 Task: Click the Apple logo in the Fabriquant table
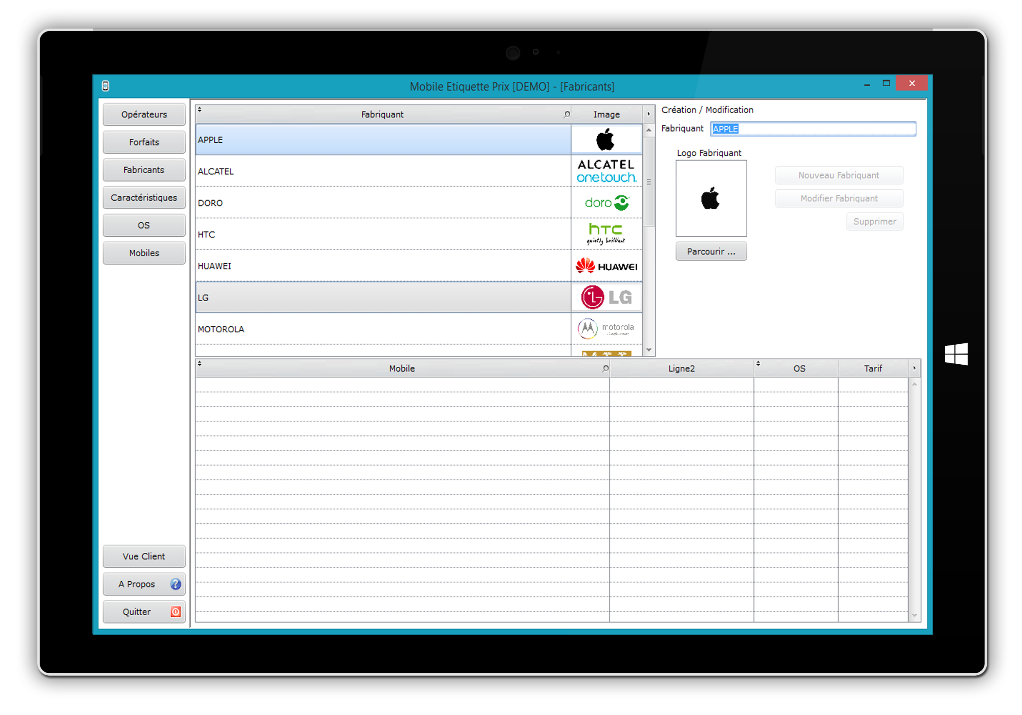[x=606, y=140]
